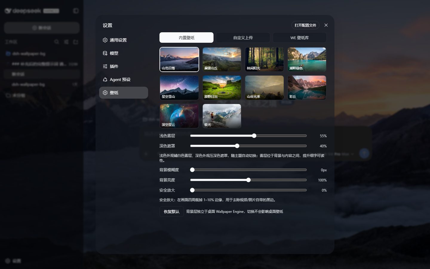The width and height of the screenshot is (430, 269).
Task: Select the 壁纸 settings section
Action: click(x=124, y=93)
